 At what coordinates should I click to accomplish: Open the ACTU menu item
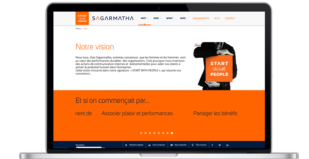click(x=217, y=18)
